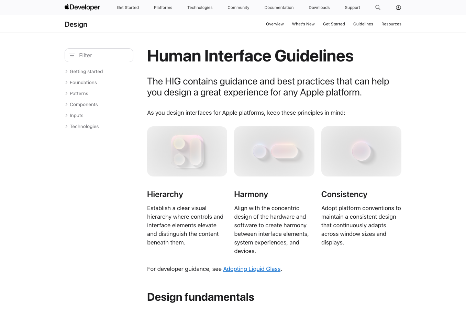Click the Apple Developer logo
Screen dimensions: 466x309
point(82,7)
